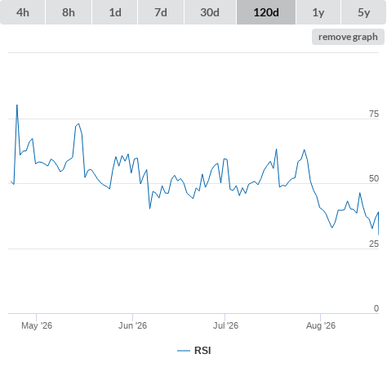Switch chart to 30d range

(210, 12)
